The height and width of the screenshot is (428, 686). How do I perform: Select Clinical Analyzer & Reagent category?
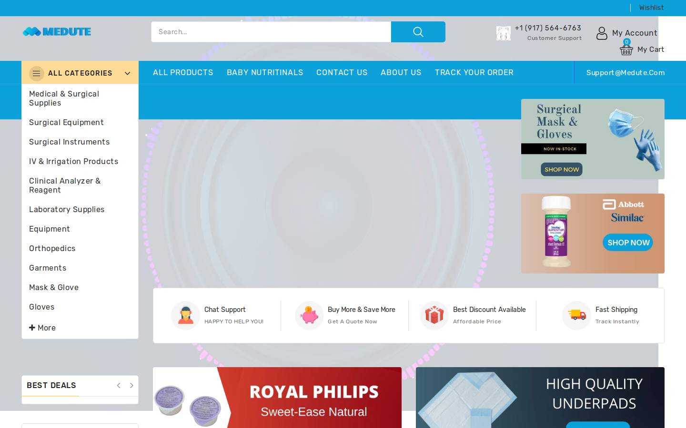click(65, 185)
